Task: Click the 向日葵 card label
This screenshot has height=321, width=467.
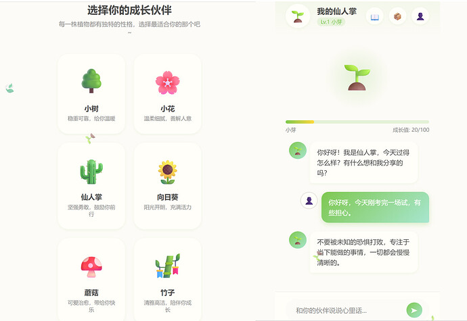Action: click(x=168, y=197)
